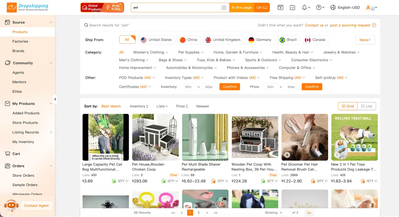Go to page 2 of results

tap(199, 213)
